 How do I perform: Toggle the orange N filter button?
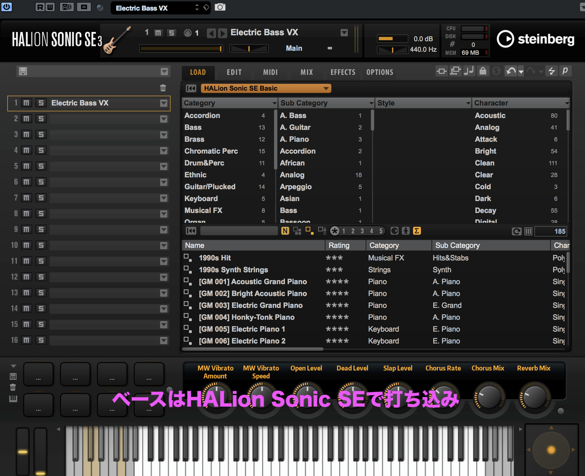click(285, 231)
